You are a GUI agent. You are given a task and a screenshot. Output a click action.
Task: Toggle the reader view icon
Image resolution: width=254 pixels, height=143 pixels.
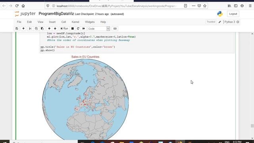pos(185,6)
